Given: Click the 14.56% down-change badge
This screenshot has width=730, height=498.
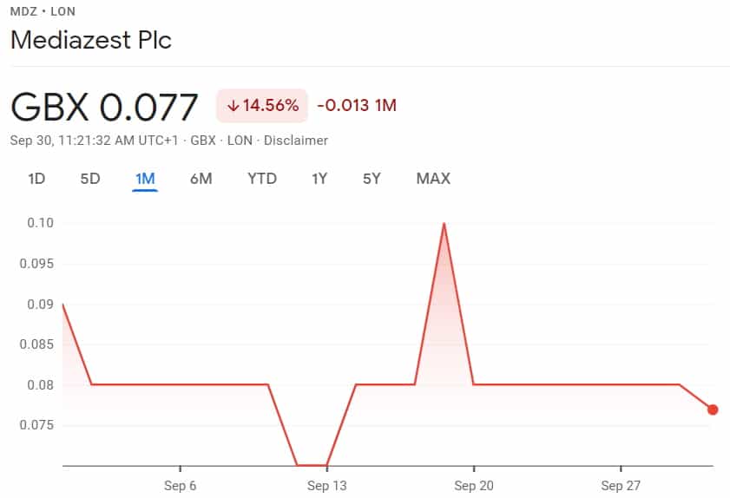Looking at the screenshot, I should tap(261, 106).
